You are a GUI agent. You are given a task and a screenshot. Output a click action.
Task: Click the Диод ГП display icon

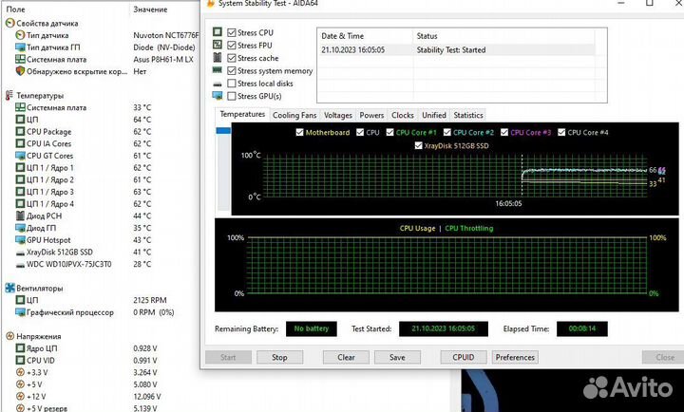tap(20, 228)
